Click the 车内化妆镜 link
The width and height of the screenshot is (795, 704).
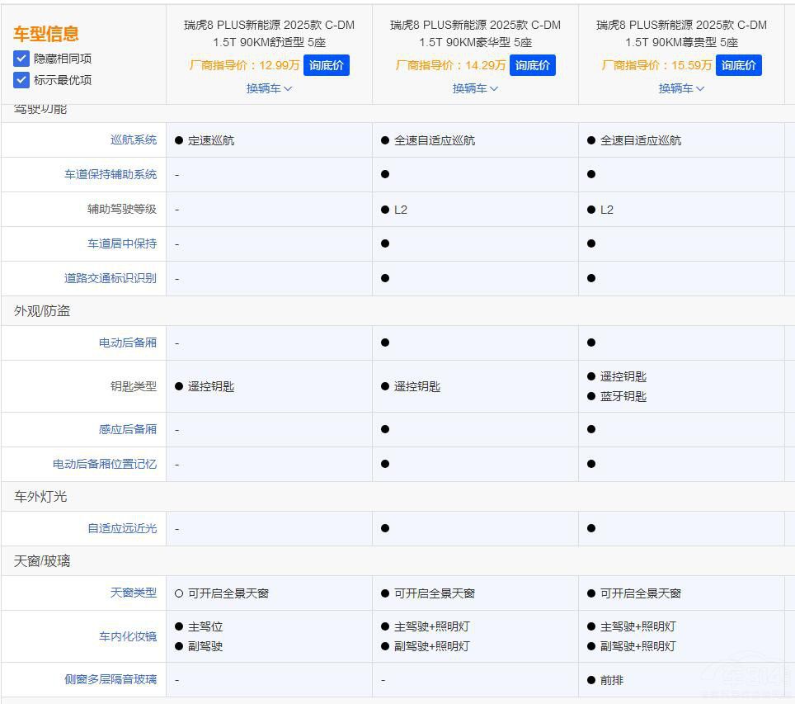pos(128,636)
